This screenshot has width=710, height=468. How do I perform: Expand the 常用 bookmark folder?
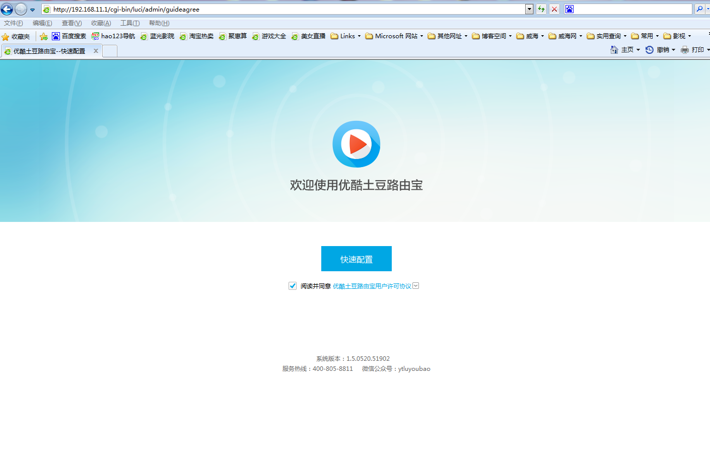pos(645,36)
